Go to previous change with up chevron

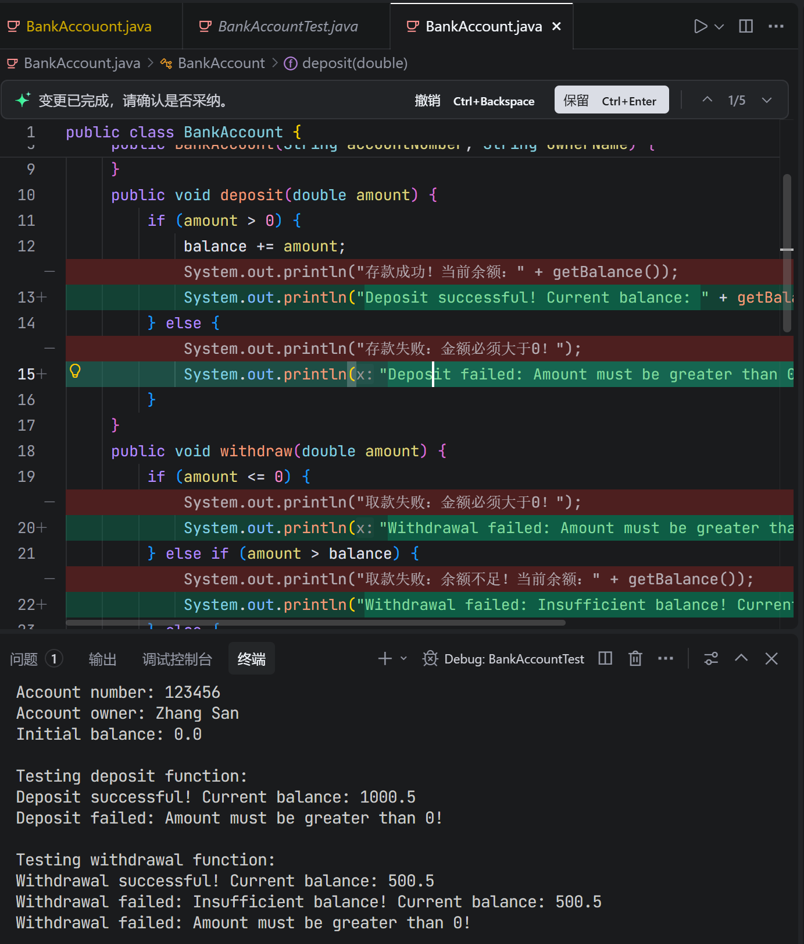(707, 100)
